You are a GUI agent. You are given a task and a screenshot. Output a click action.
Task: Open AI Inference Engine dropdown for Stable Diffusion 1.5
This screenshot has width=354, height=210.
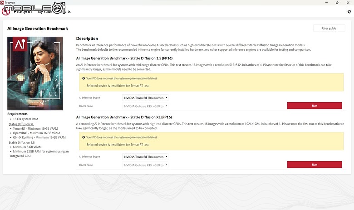(x=145, y=98)
